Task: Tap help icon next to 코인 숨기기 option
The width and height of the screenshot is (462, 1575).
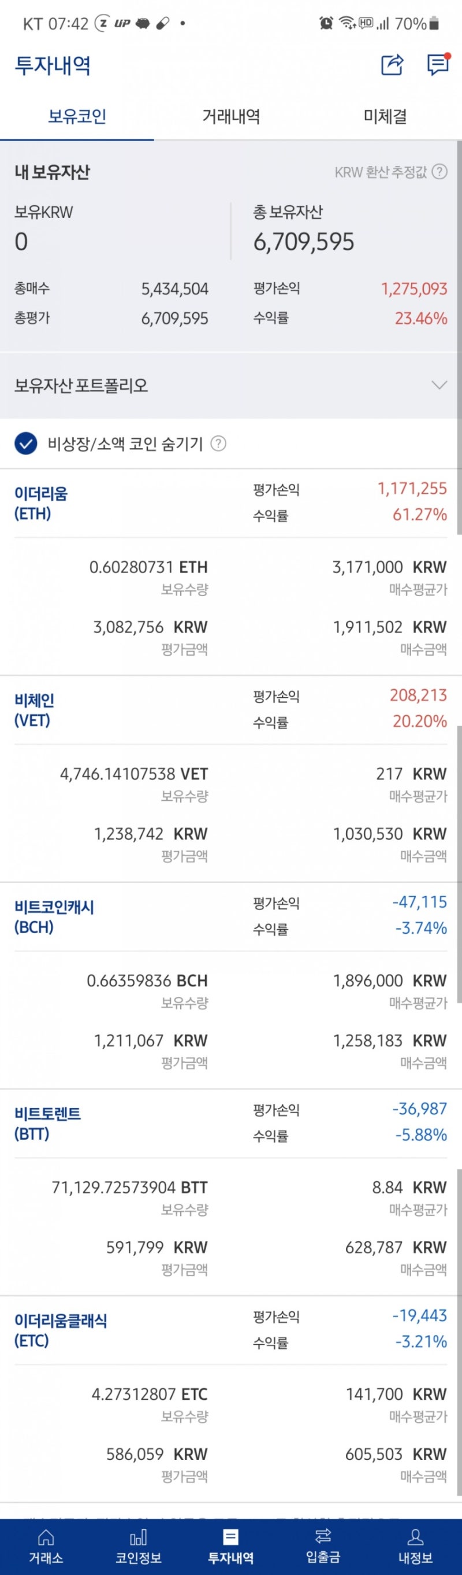Action: click(218, 445)
